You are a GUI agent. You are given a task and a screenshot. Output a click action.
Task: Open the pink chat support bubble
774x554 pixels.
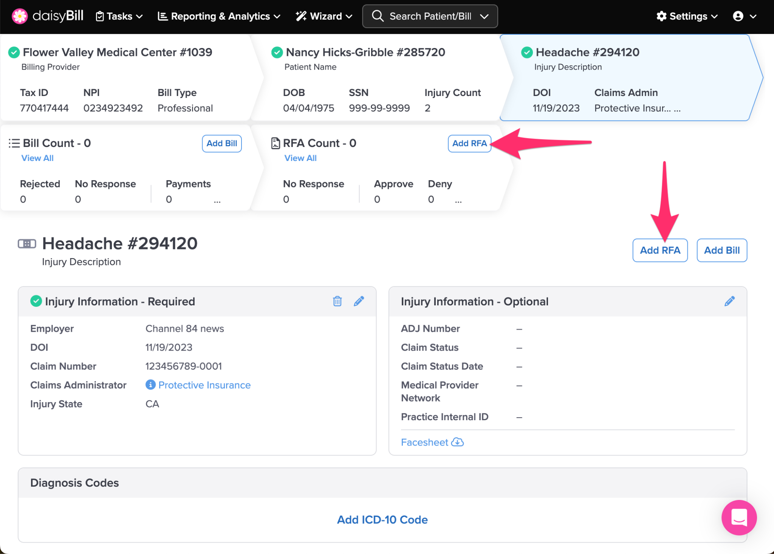coord(739,517)
